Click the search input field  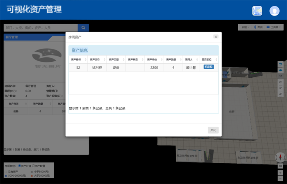click(x=40, y=28)
